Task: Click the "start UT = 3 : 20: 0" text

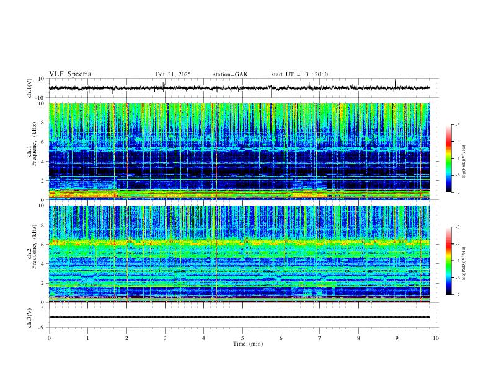Action: point(299,74)
